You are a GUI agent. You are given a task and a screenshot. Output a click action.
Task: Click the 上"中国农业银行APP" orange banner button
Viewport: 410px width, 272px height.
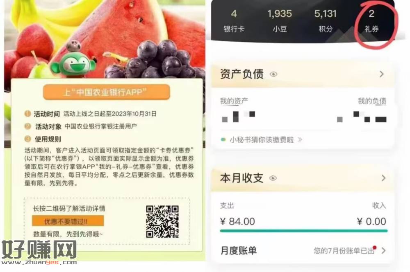107,92
